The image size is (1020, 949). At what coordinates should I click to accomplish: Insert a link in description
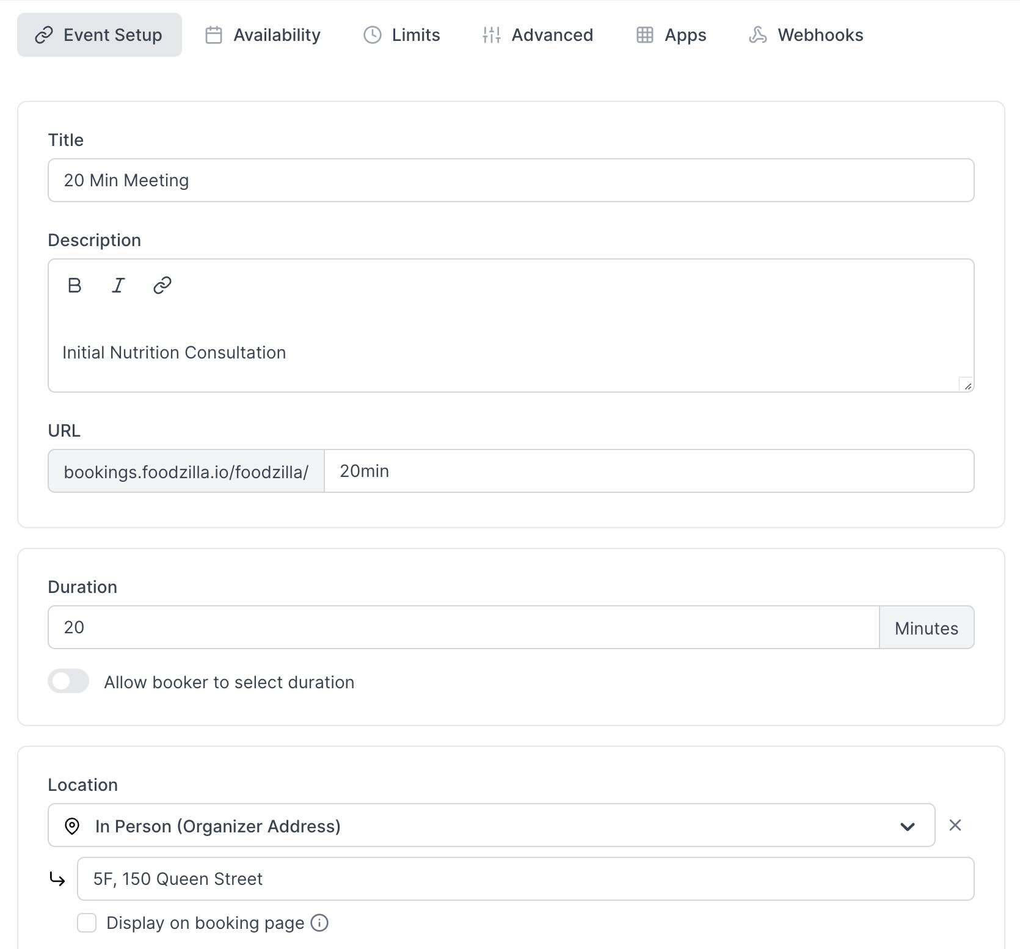(x=162, y=285)
